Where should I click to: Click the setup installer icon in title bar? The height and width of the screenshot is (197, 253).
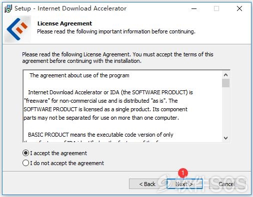pos(8,8)
